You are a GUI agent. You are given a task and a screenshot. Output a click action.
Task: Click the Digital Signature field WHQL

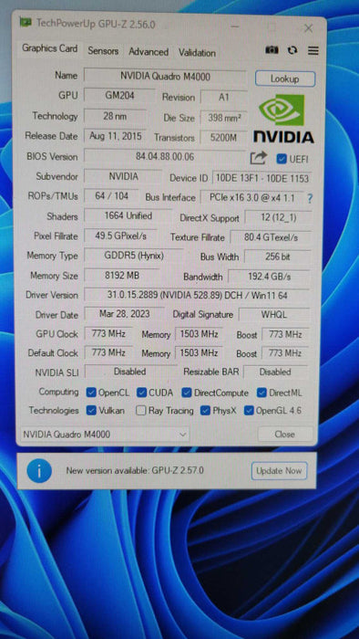(274, 315)
